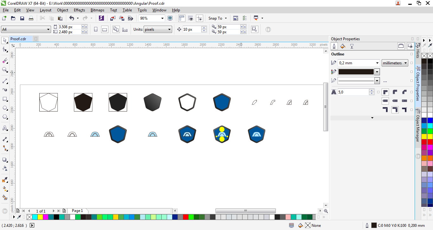
Task: Open a file with the folder icon
Action: 13,18
